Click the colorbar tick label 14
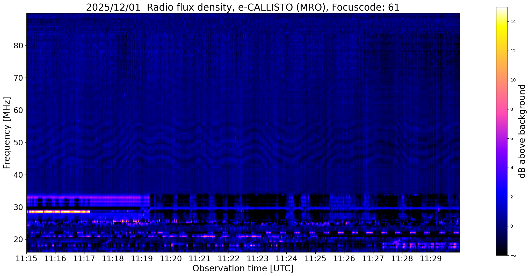The height and width of the screenshot is (276, 530). pos(513,22)
